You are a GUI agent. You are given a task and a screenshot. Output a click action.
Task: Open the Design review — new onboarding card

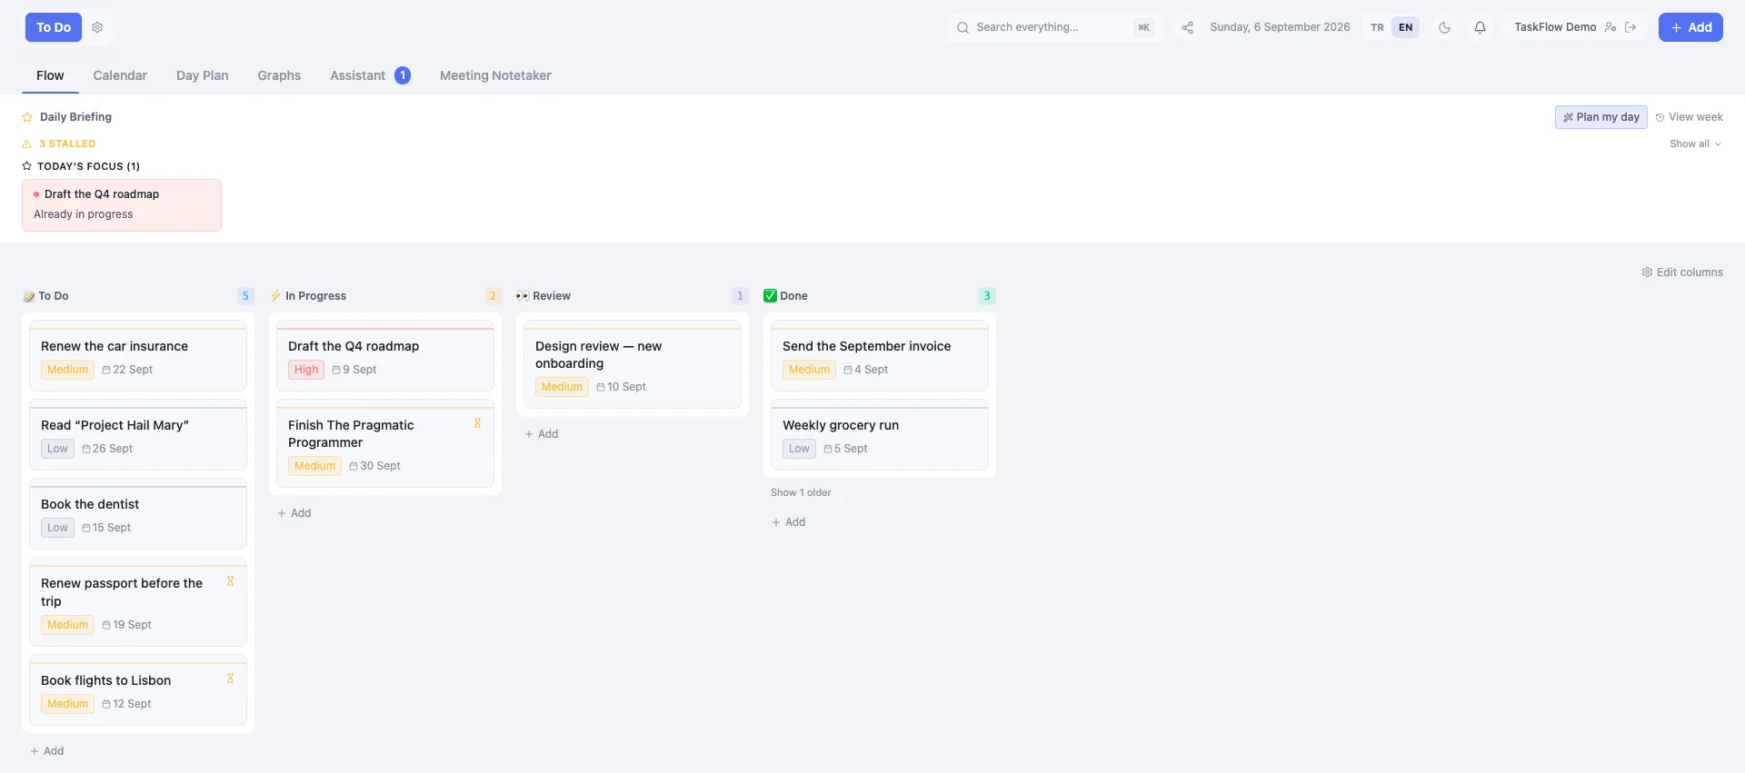pyautogui.click(x=633, y=364)
